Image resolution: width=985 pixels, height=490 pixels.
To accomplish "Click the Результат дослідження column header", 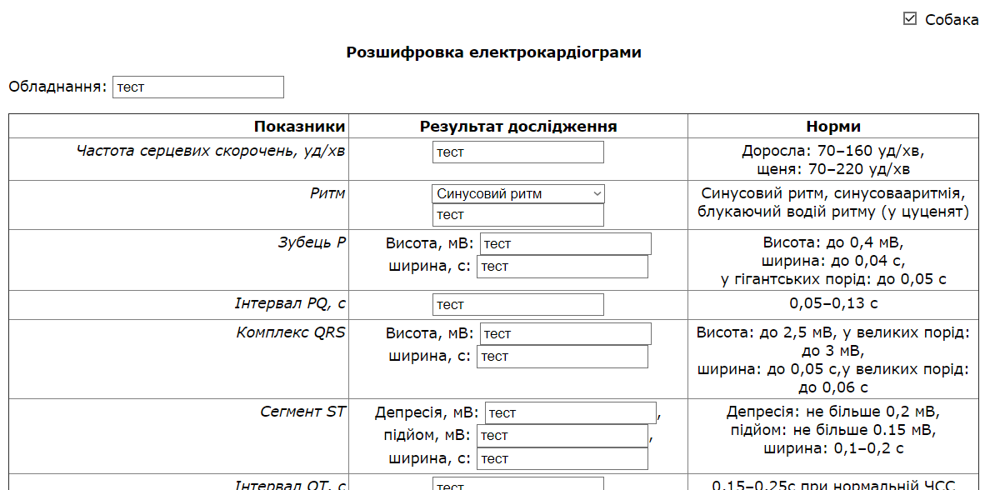I will pyautogui.click(x=517, y=127).
